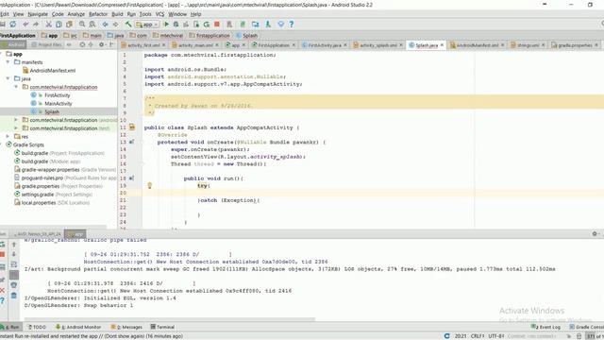Open the Navigate menu
Image resolution: width=604 pixels, height=340 pixels.
pyautogui.click(x=38, y=14)
